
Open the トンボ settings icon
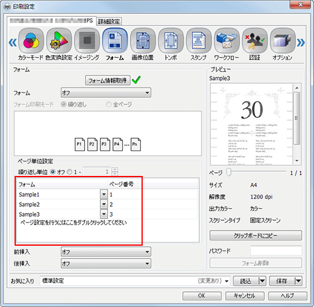(171, 41)
